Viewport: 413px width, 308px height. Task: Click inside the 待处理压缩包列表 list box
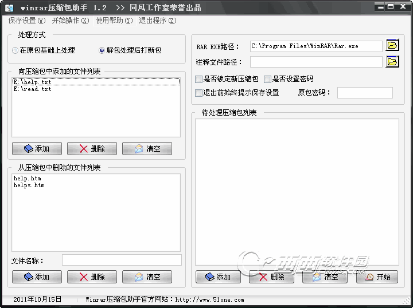297,192
